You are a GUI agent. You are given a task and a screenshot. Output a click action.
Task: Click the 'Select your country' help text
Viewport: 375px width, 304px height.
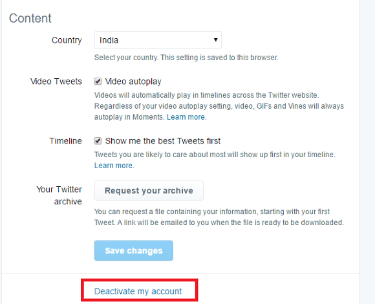[186, 58]
